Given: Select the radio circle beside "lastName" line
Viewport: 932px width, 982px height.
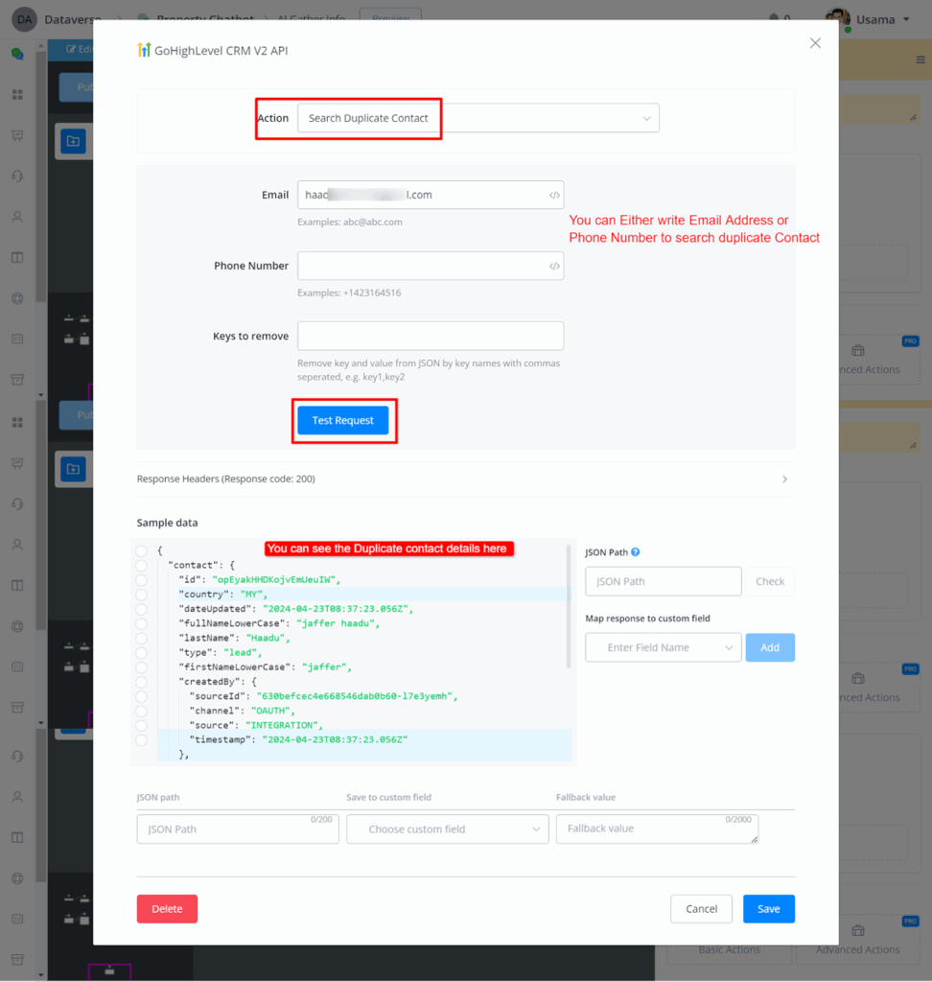Looking at the screenshot, I should 142,638.
